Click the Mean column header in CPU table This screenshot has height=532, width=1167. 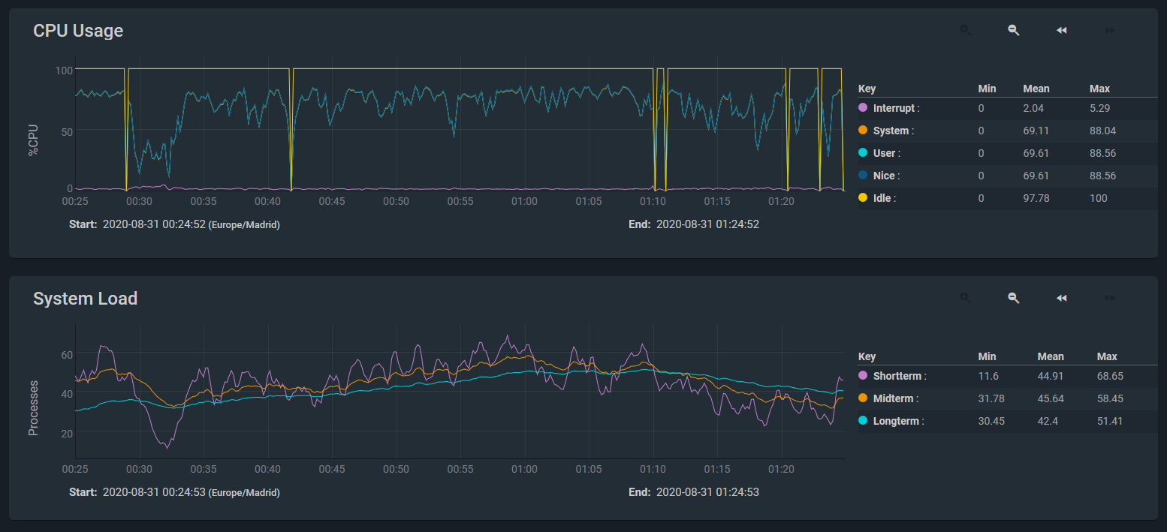(1036, 89)
